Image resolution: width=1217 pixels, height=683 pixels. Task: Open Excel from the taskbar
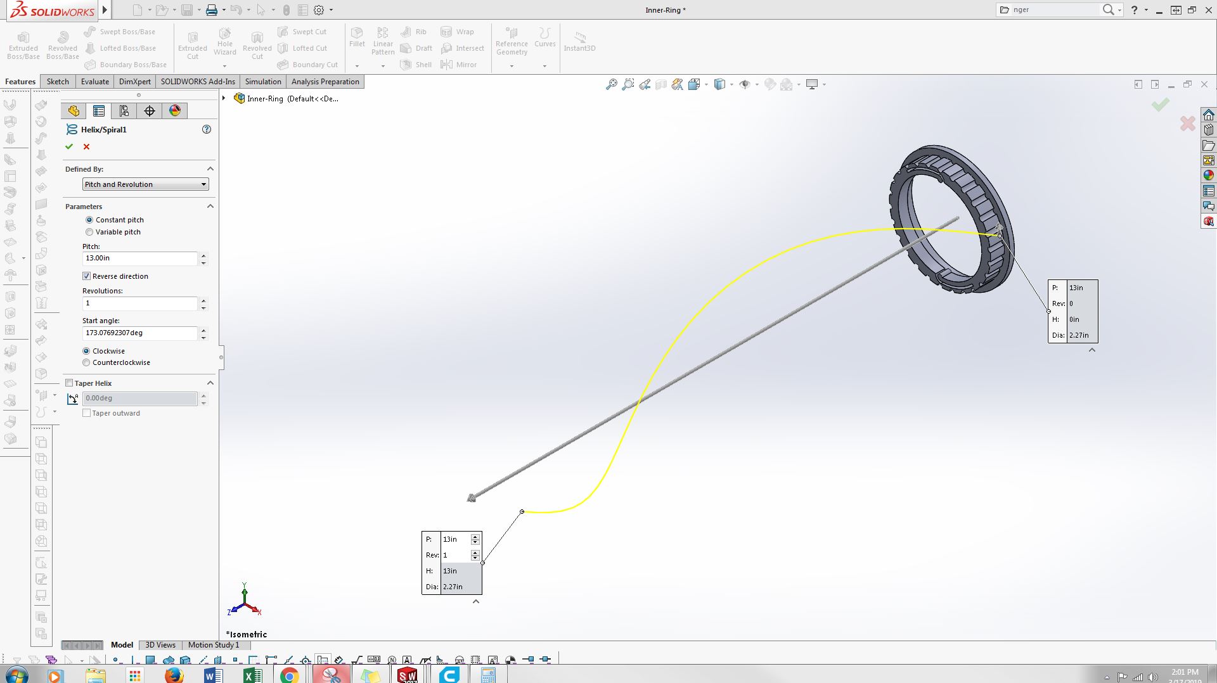tap(252, 675)
